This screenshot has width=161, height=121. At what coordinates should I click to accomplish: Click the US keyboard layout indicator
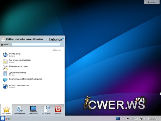tap(128, 119)
